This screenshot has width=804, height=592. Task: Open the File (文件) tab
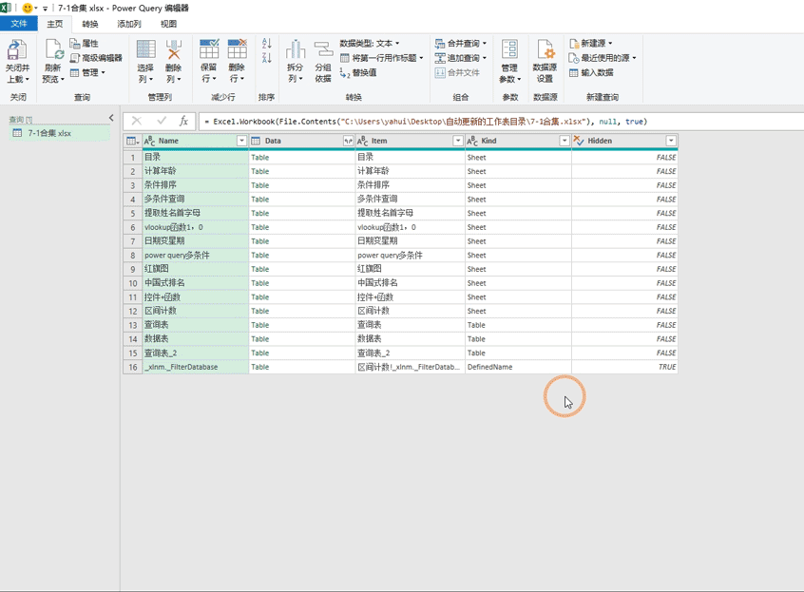click(19, 24)
